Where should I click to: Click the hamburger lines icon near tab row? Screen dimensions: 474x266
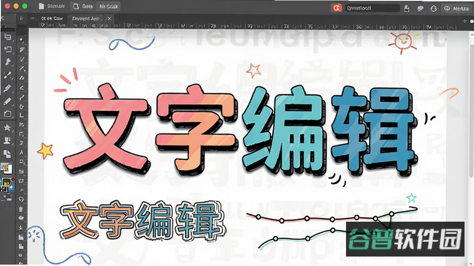pos(33,18)
